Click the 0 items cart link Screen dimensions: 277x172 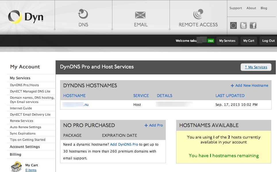pos(31,170)
